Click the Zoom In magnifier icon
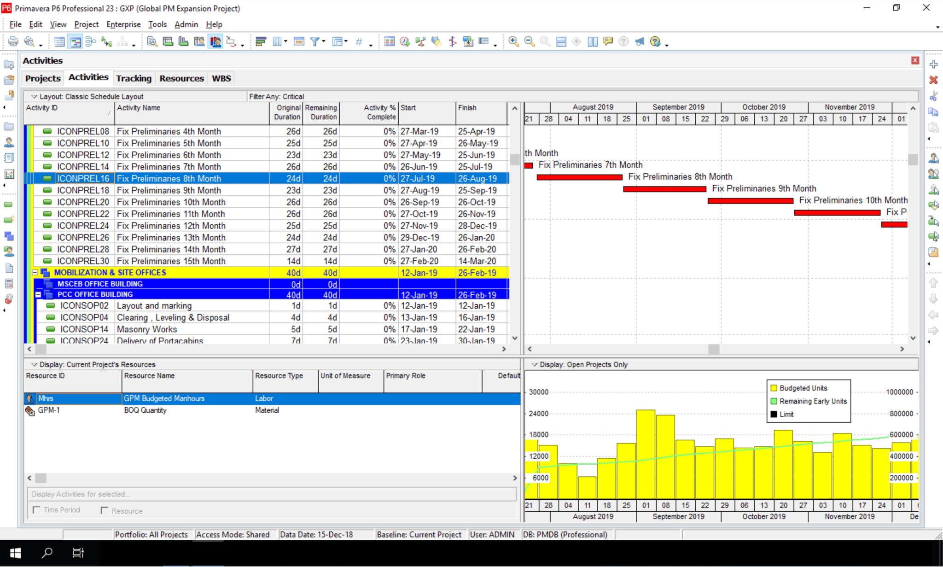 [513, 41]
